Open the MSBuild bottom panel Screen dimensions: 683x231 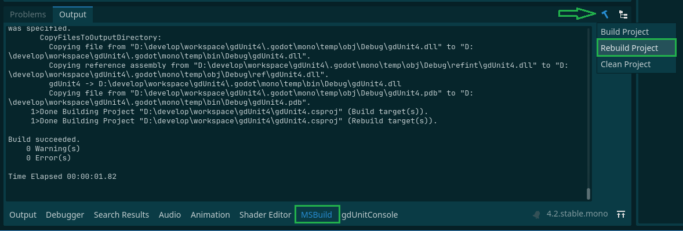click(x=317, y=214)
